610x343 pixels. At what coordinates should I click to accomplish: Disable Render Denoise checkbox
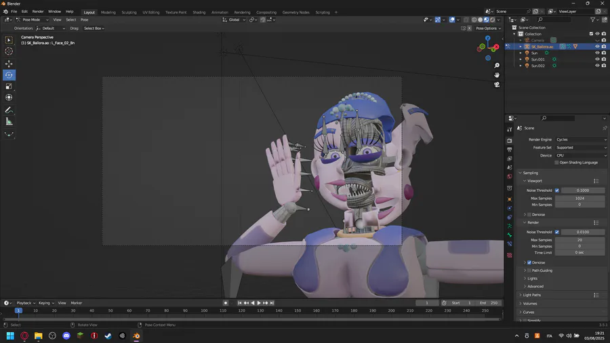[529, 262]
